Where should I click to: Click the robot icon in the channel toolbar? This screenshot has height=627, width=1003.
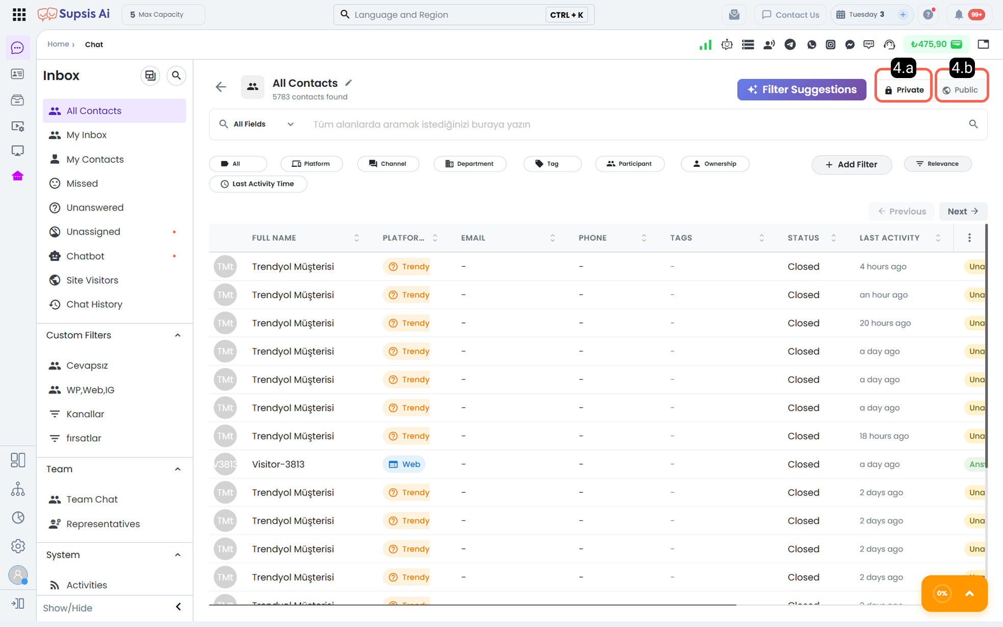coord(727,44)
